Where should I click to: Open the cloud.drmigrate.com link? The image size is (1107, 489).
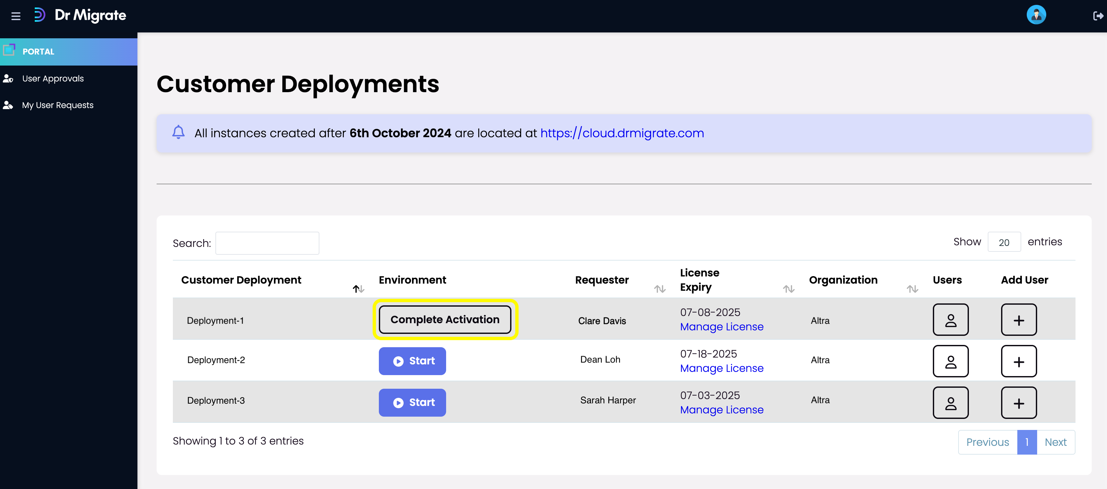[x=622, y=133]
